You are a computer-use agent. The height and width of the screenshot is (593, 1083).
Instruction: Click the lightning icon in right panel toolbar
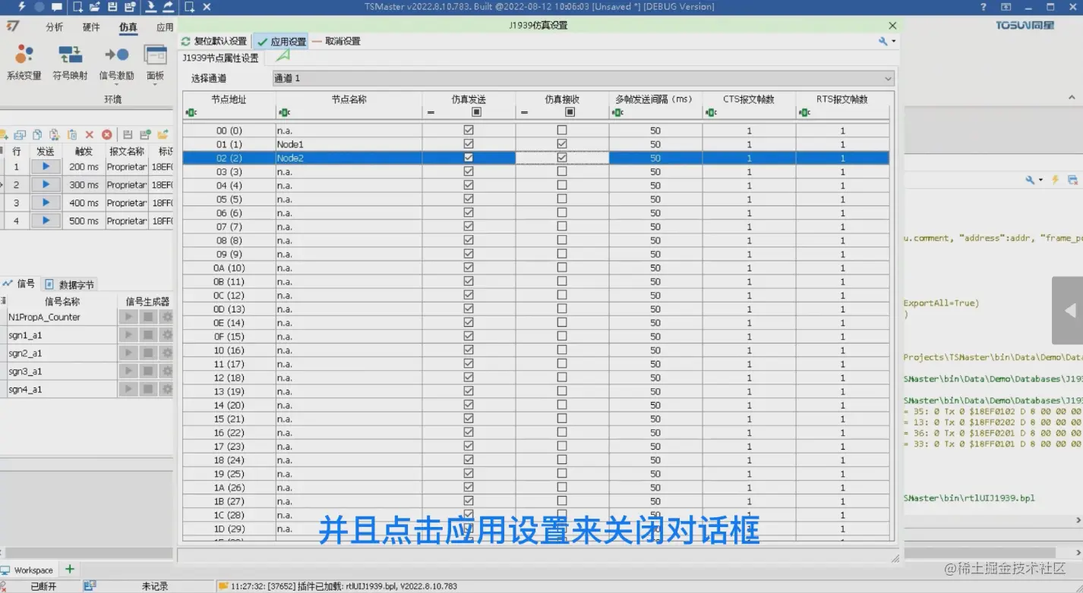click(1055, 180)
